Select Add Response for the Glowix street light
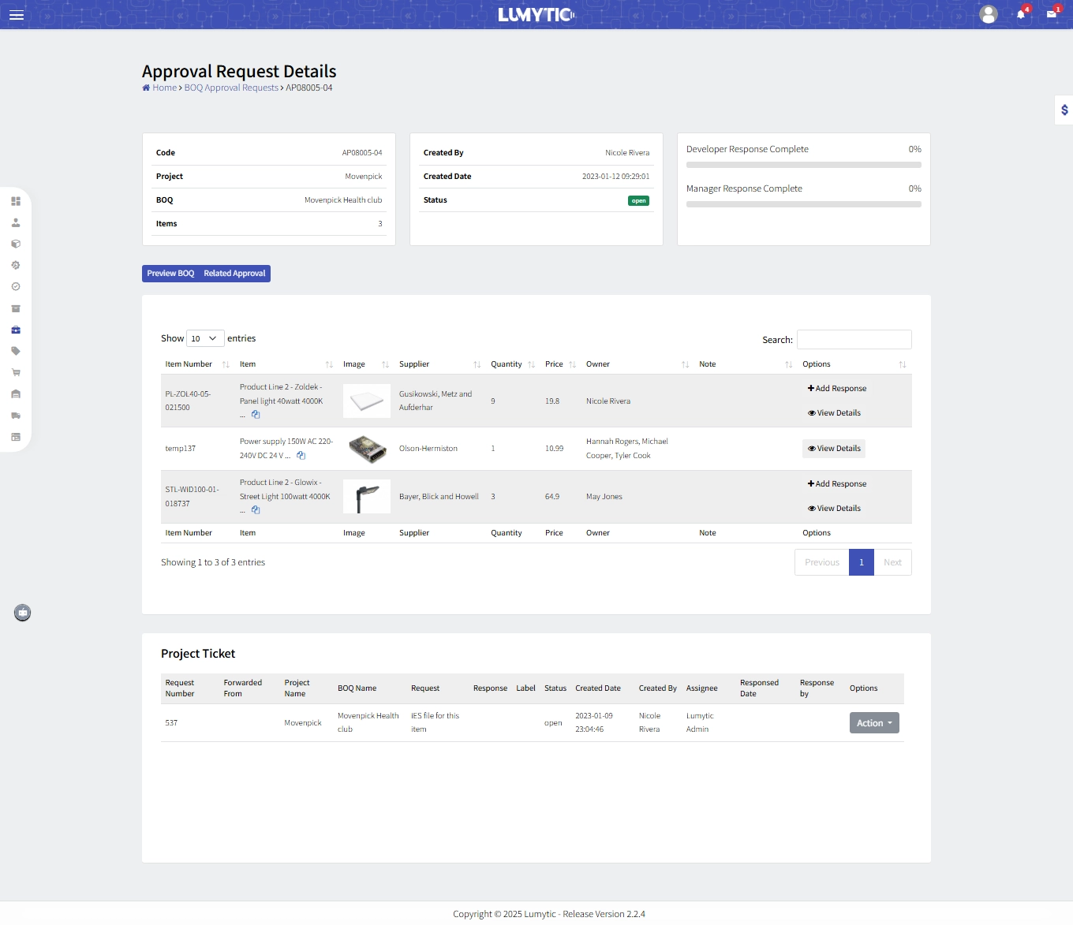This screenshot has height=925, width=1073. (836, 483)
